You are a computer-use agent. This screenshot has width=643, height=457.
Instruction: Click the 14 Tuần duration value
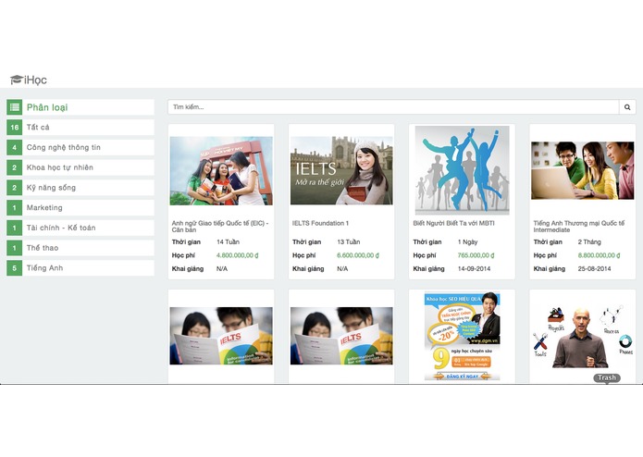(x=228, y=241)
